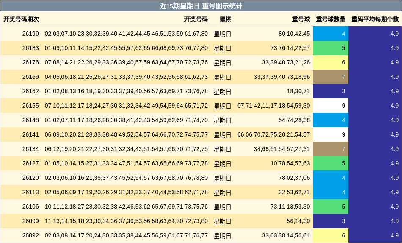Image resolution: width=402 pixels, height=243 pixels.
Task: Select issue number 26190
Action: [x=30, y=34]
